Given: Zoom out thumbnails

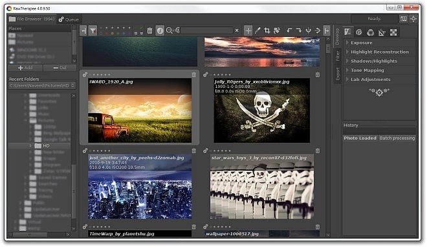Looking at the screenshot, I should [x=169, y=30].
